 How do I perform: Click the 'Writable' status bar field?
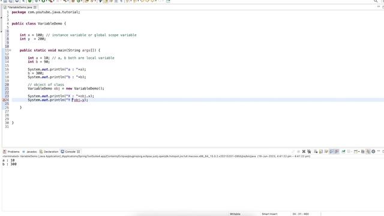click(235, 214)
